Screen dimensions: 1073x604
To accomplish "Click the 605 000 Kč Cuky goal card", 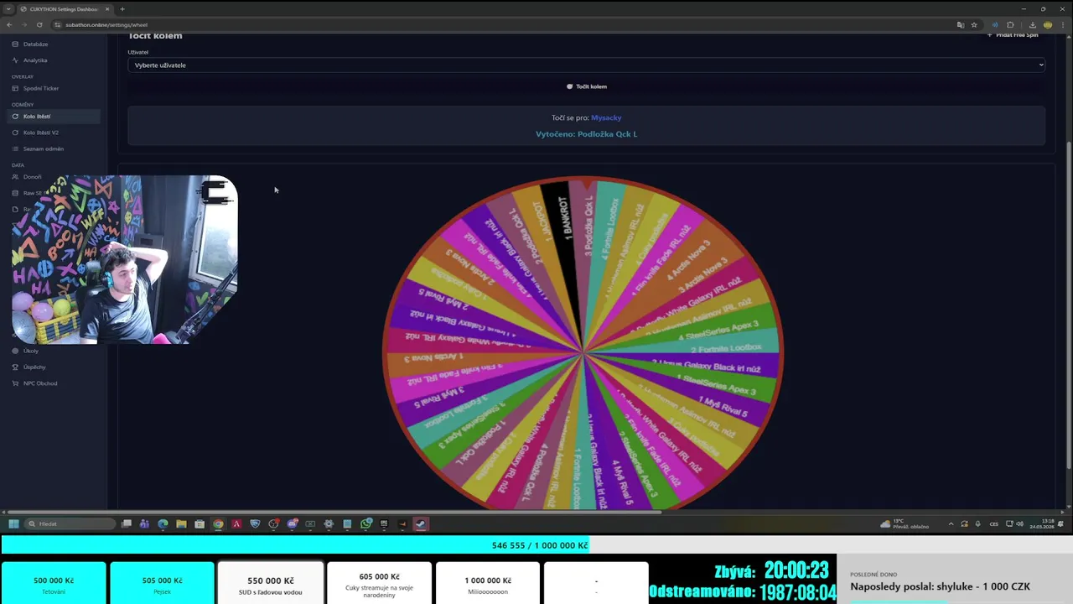I will tap(379, 583).
